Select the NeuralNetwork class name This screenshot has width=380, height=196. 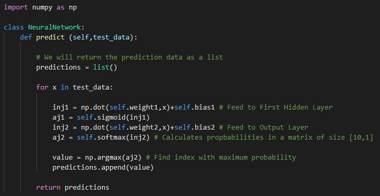pos(54,27)
